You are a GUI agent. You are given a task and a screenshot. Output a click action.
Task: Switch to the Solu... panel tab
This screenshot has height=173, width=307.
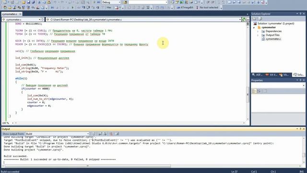(298, 75)
